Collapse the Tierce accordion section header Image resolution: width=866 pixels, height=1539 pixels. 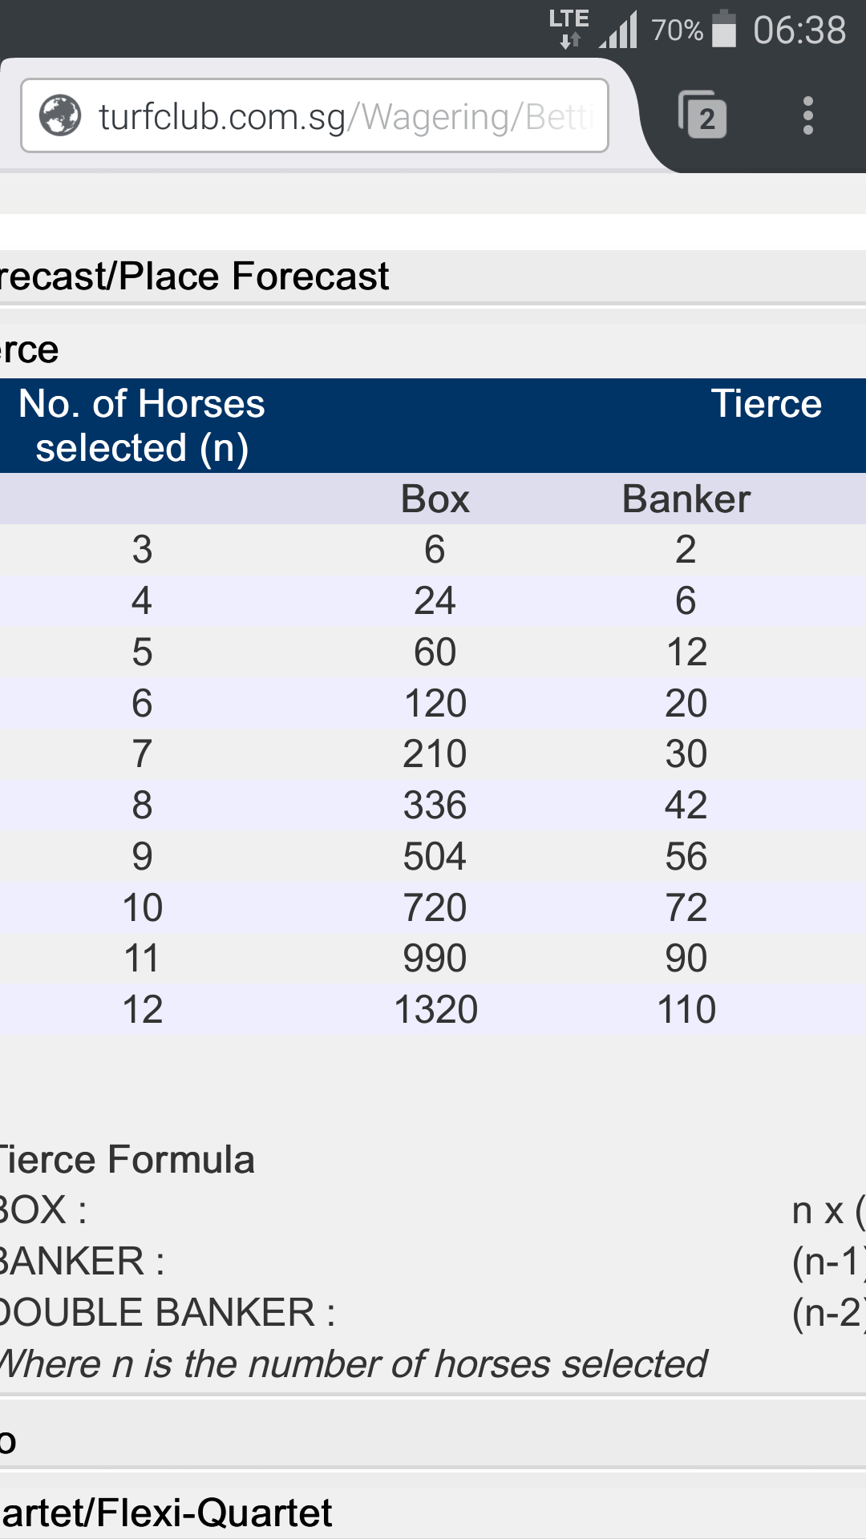(433, 350)
